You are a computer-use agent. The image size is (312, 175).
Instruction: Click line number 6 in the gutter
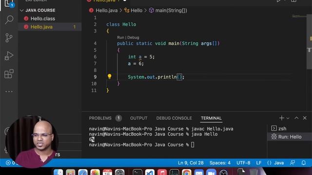95,57
